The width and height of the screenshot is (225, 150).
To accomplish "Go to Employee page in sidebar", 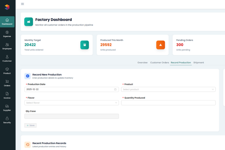I will coord(7,46).
